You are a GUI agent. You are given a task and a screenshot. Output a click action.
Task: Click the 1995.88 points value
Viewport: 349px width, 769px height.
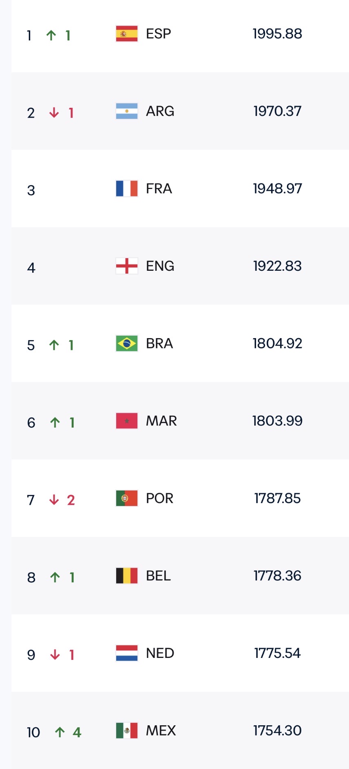coord(278,34)
